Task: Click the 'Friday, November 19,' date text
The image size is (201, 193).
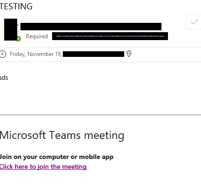Action: [x=36, y=54]
